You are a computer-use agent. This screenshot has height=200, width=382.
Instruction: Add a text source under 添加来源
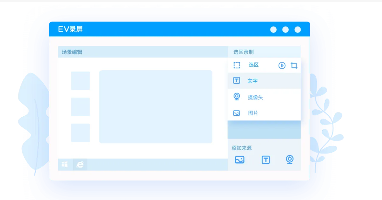click(x=266, y=160)
